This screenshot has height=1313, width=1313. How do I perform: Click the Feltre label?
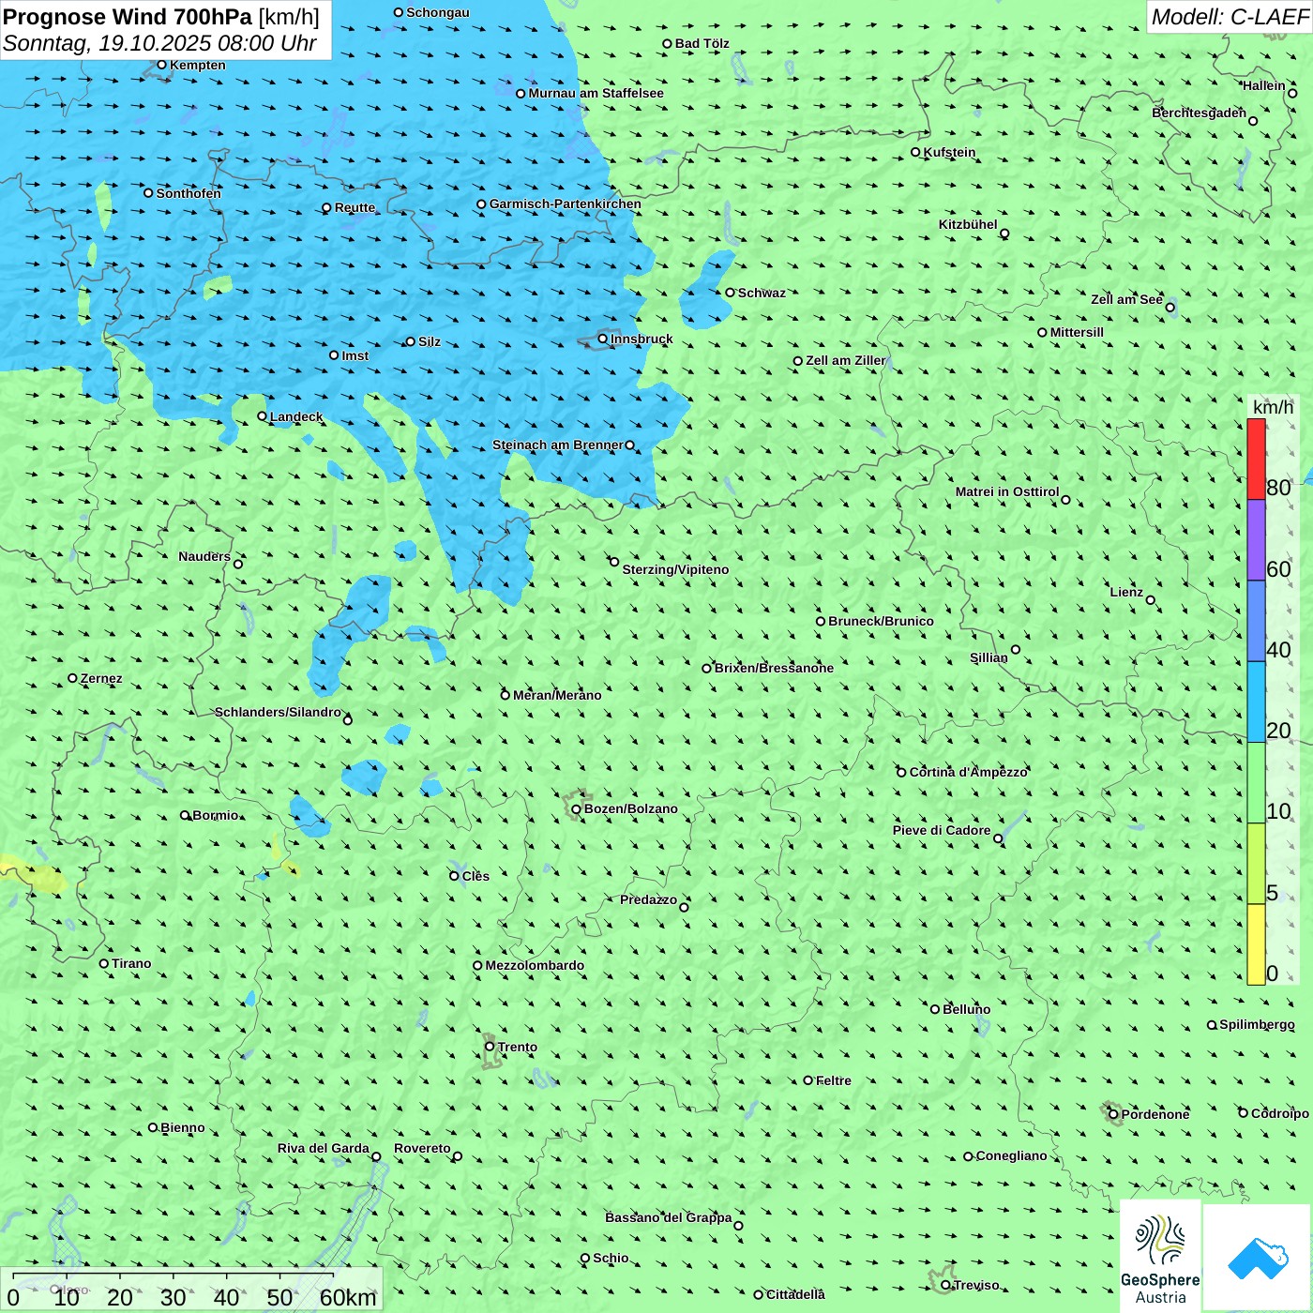834,1080
